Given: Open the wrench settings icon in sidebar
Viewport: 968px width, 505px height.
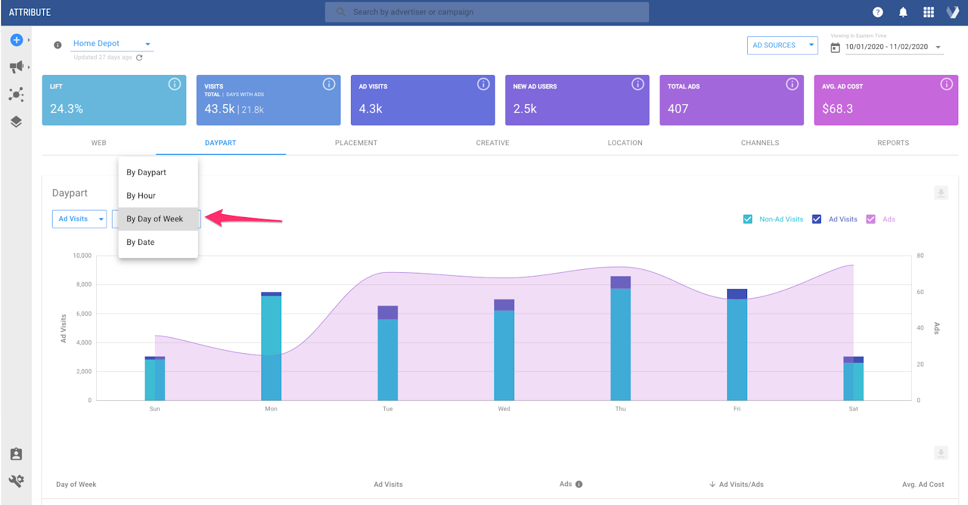Looking at the screenshot, I should tap(16, 481).
